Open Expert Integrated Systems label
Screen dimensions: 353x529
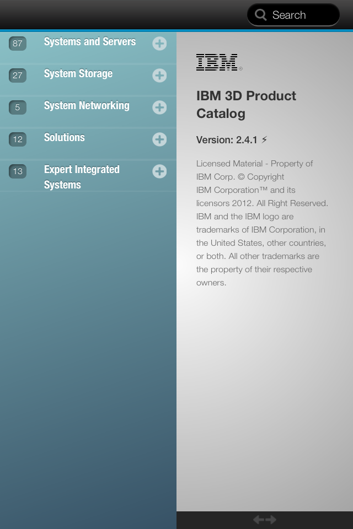(82, 177)
